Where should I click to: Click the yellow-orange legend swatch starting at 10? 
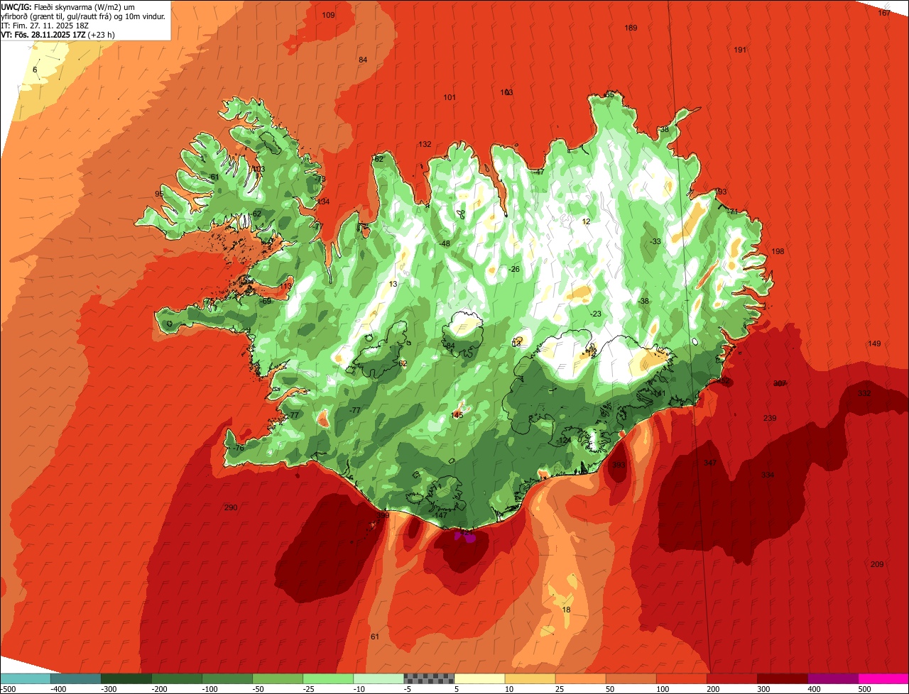click(x=530, y=678)
